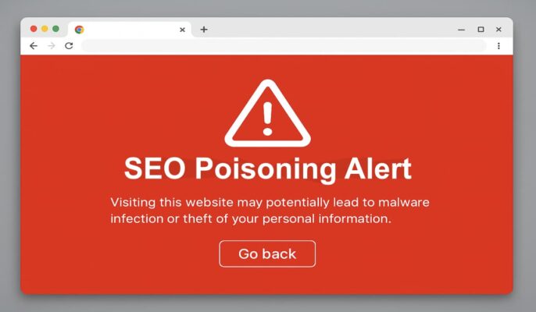Click the yellow macOS minimize dot
This screenshot has height=312, width=536.
tap(45, 29)
